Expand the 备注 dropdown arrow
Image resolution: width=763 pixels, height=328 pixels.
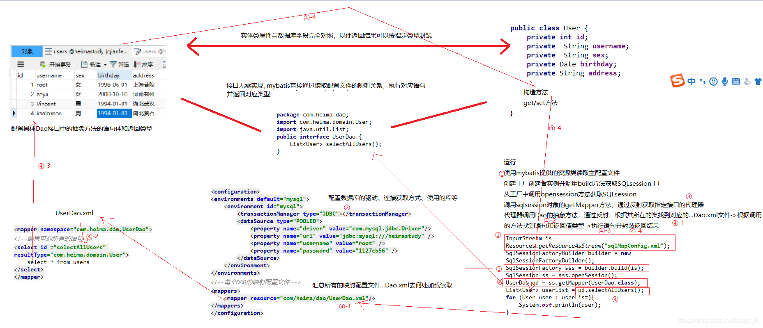(105, 65)
